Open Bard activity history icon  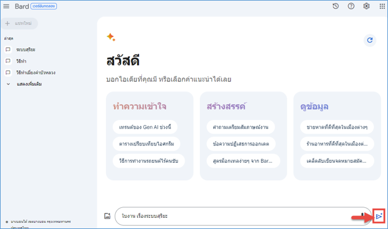(335, 6)
